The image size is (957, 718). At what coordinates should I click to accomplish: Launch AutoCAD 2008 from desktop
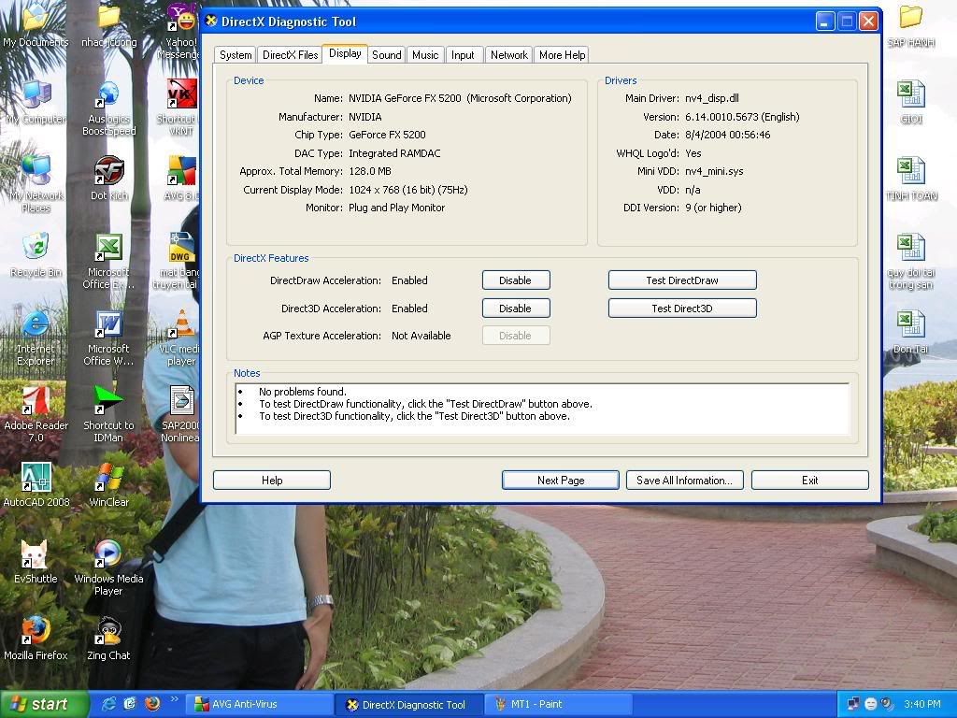[36, 486]
